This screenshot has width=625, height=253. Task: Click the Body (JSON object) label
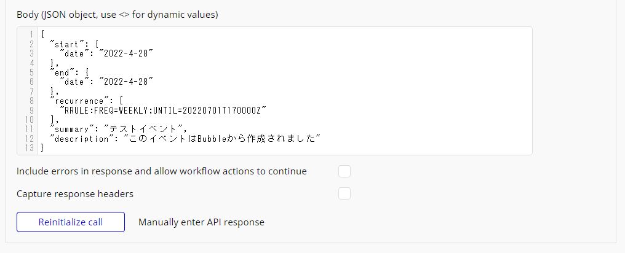pos(117,15)
